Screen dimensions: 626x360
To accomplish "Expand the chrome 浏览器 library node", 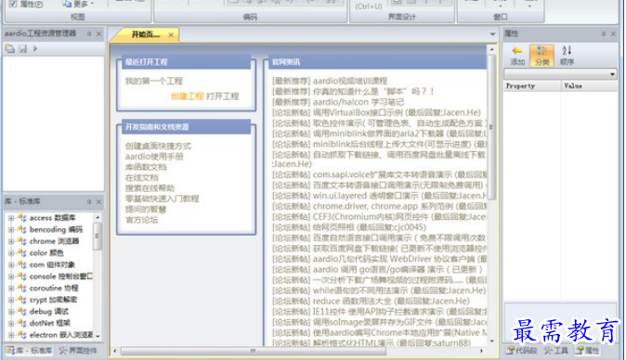I will tap(11, 241).
